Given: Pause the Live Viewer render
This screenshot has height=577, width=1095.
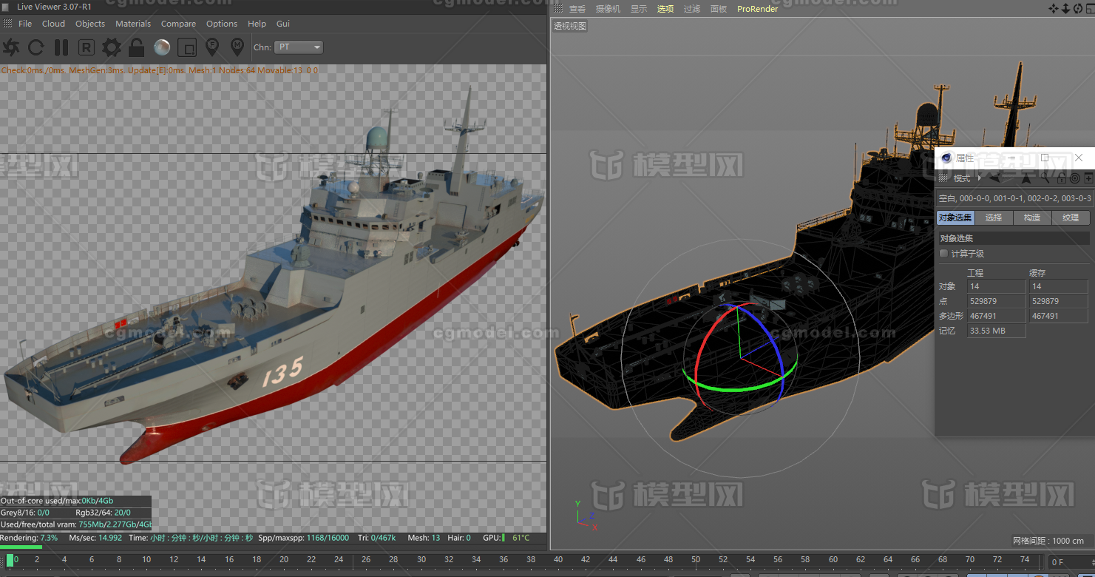Looking at the screenshot, I should 61,48.
